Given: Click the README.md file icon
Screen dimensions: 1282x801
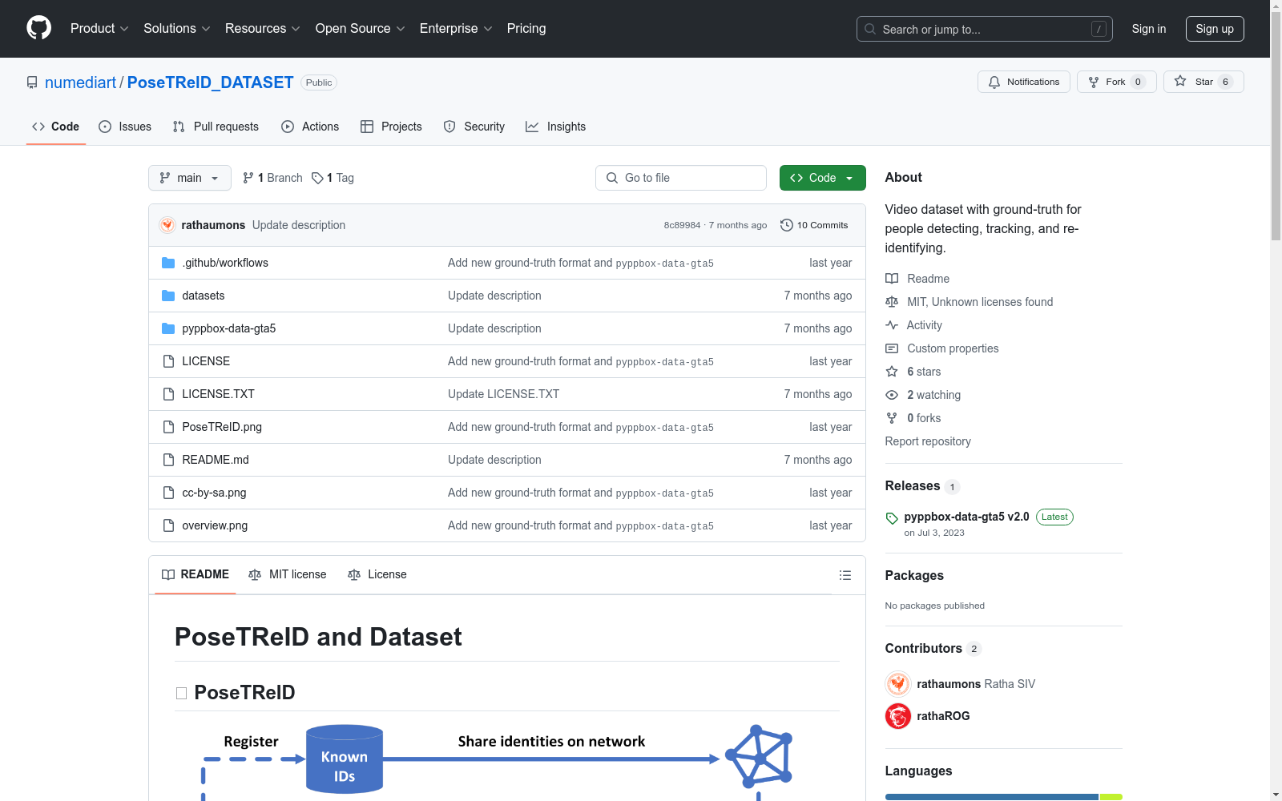Looking at the screenshot, I should click(168, 460).
